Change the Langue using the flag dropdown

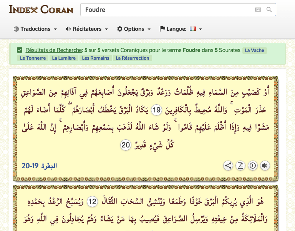click(195, 29)
